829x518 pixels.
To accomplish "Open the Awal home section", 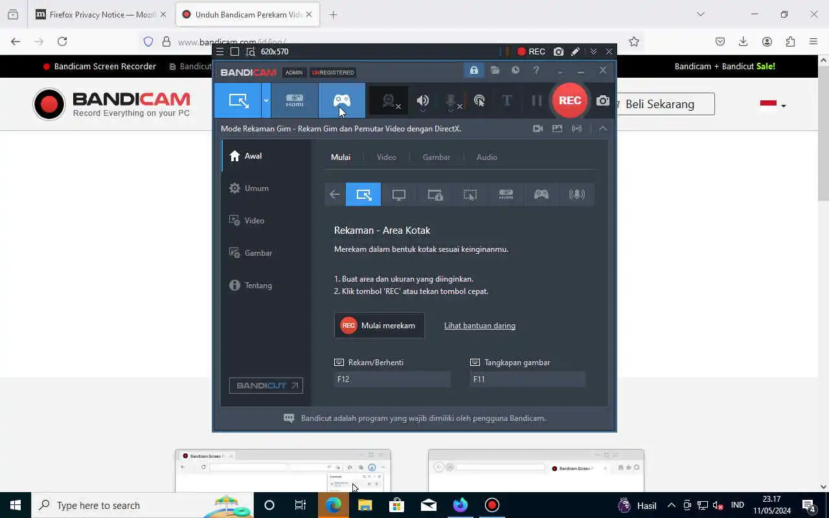I will tap(266, 156).
